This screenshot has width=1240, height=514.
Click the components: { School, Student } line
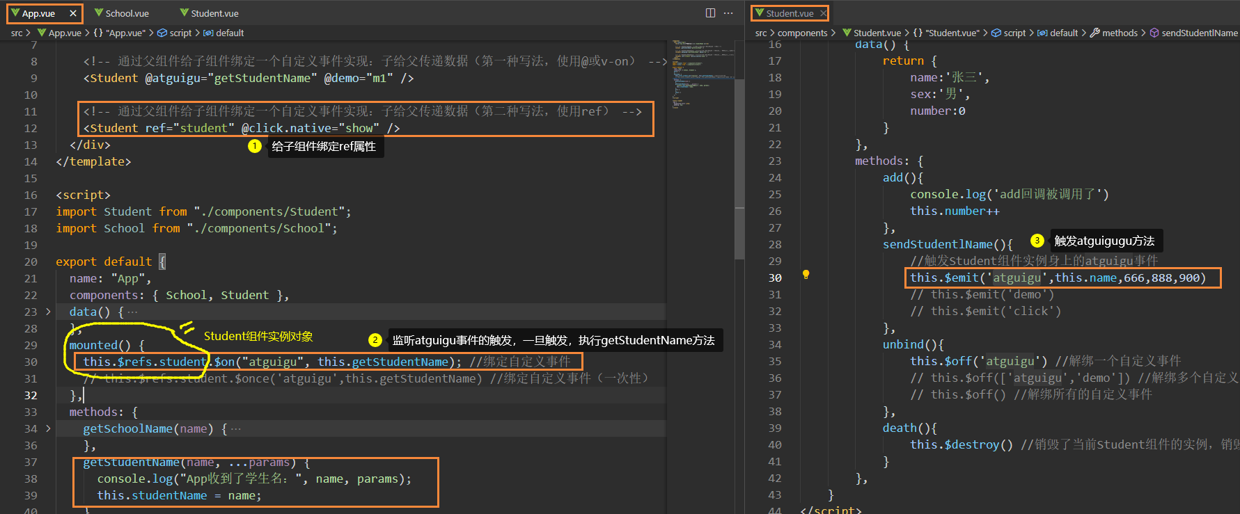tap(179, 295)
